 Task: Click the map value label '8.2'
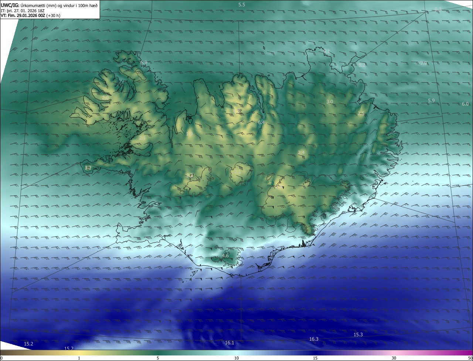(362, 65)
